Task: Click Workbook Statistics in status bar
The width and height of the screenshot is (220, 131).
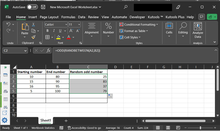Action: (x=43, y=128)
